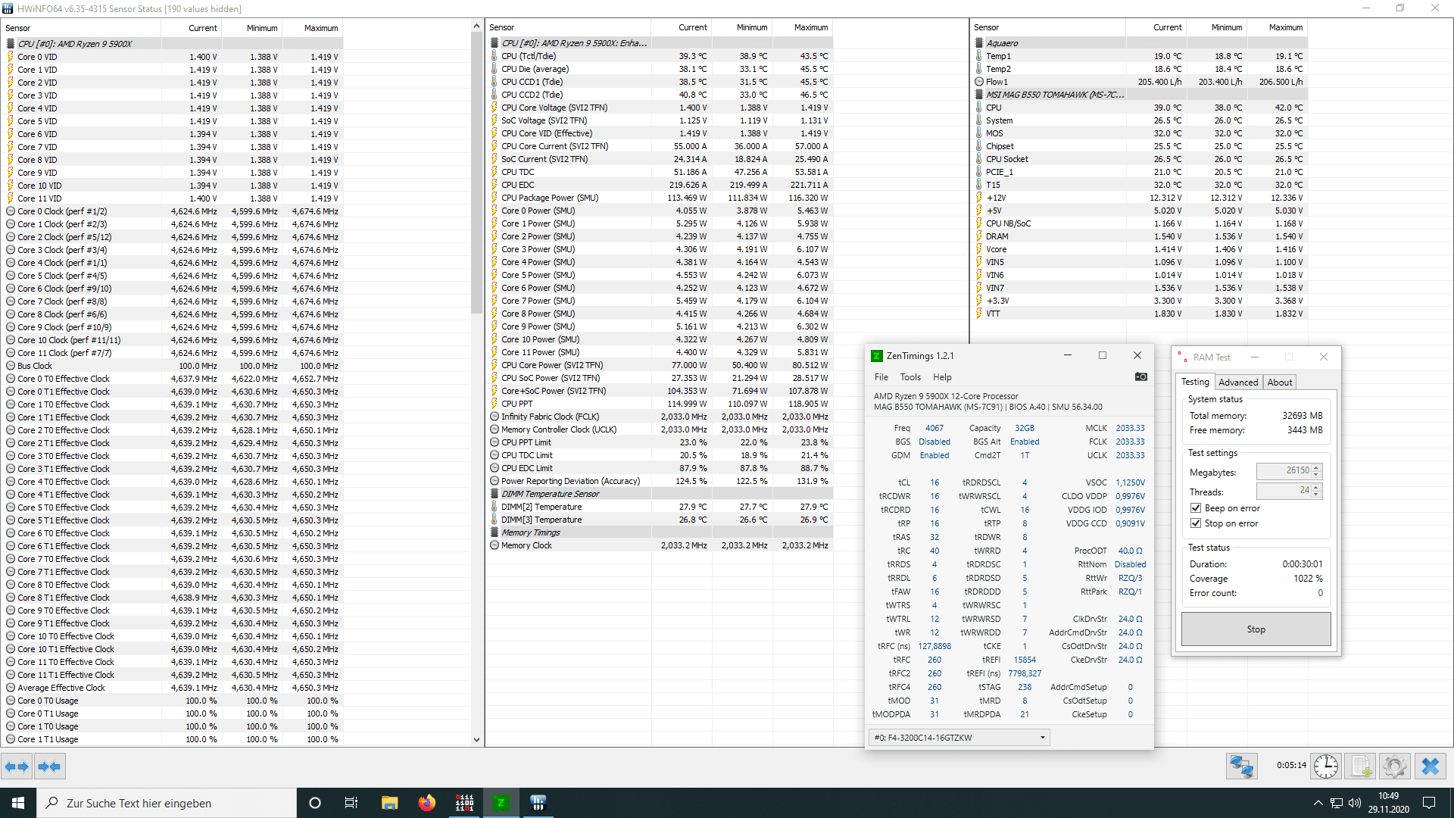Screen dimensions: 1454x818
Task: Switch to the Testing tab in RAM Test
Action: pos(1195,382)
